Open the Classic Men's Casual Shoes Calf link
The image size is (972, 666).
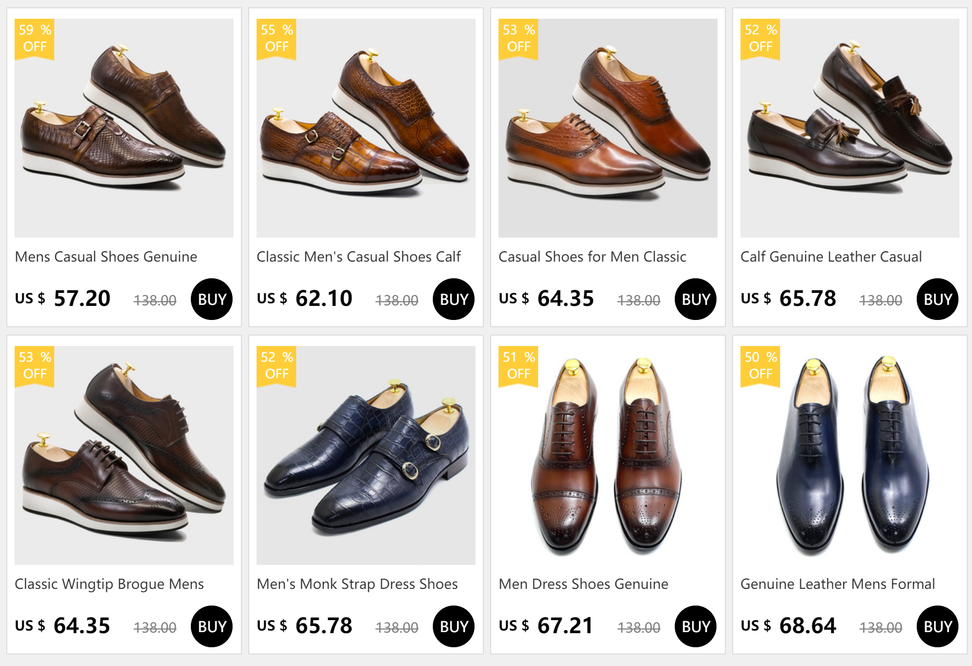tap(359, 257)
